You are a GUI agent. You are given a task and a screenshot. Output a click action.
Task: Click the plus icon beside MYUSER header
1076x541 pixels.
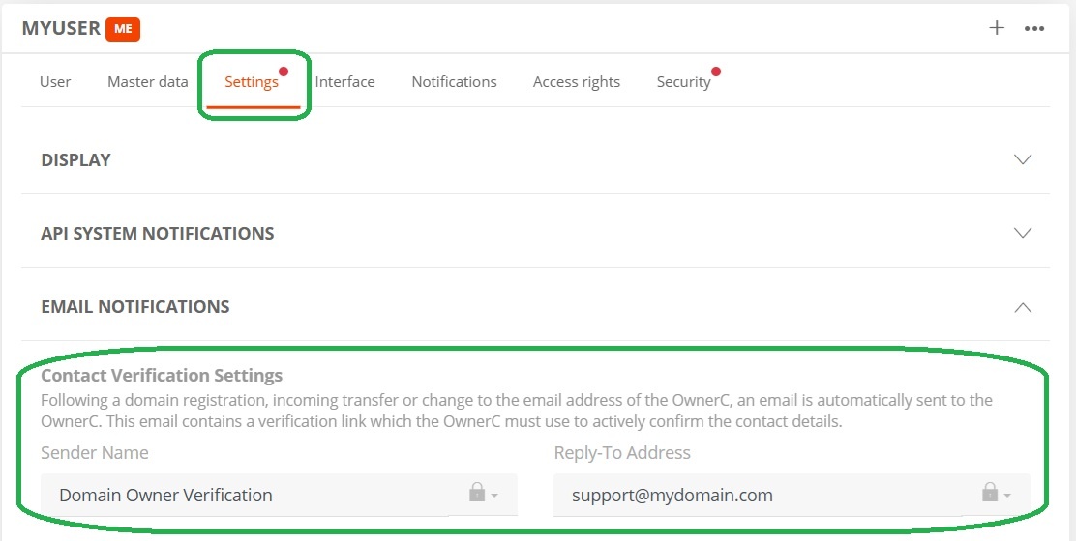coord(997,28)
